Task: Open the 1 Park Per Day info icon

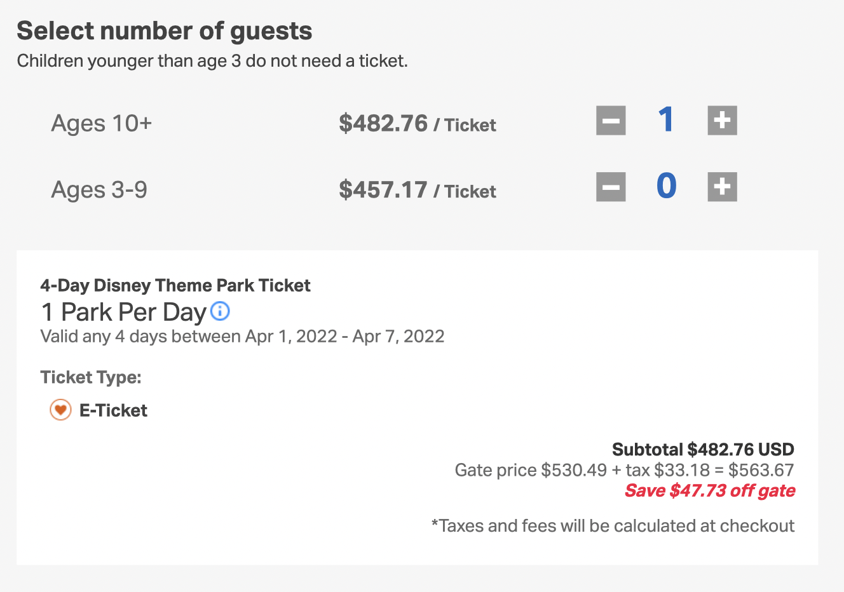Action: pos(220,311)
